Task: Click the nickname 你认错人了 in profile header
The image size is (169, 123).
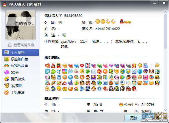Action: [x=53, y=16]
